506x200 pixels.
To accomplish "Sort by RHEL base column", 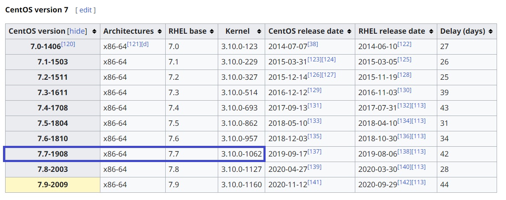I will (213, 32).
